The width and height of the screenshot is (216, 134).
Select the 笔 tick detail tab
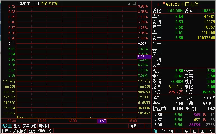155,131
